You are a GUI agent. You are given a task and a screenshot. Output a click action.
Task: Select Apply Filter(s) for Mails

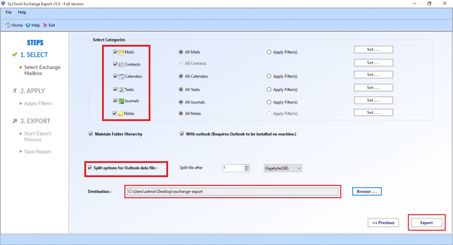pyautogui.click(x=269, y=52)
